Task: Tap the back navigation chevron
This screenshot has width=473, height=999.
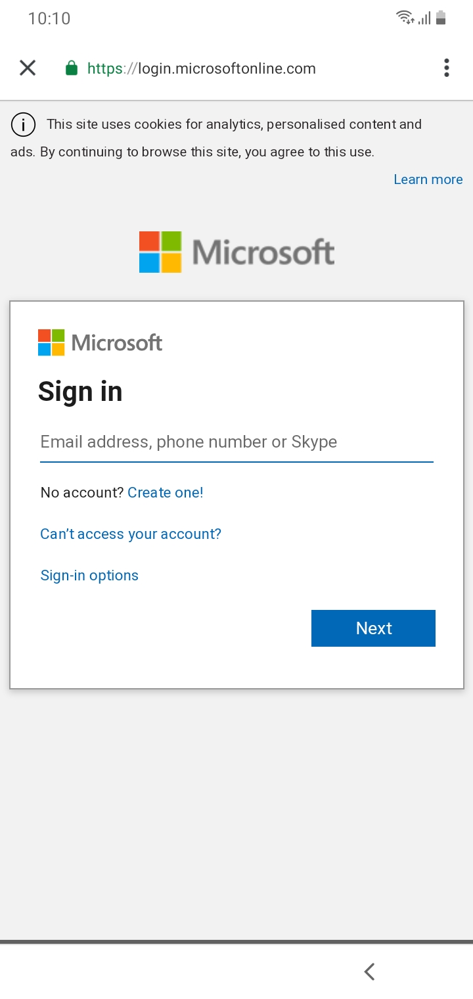Action: (369, 971)
